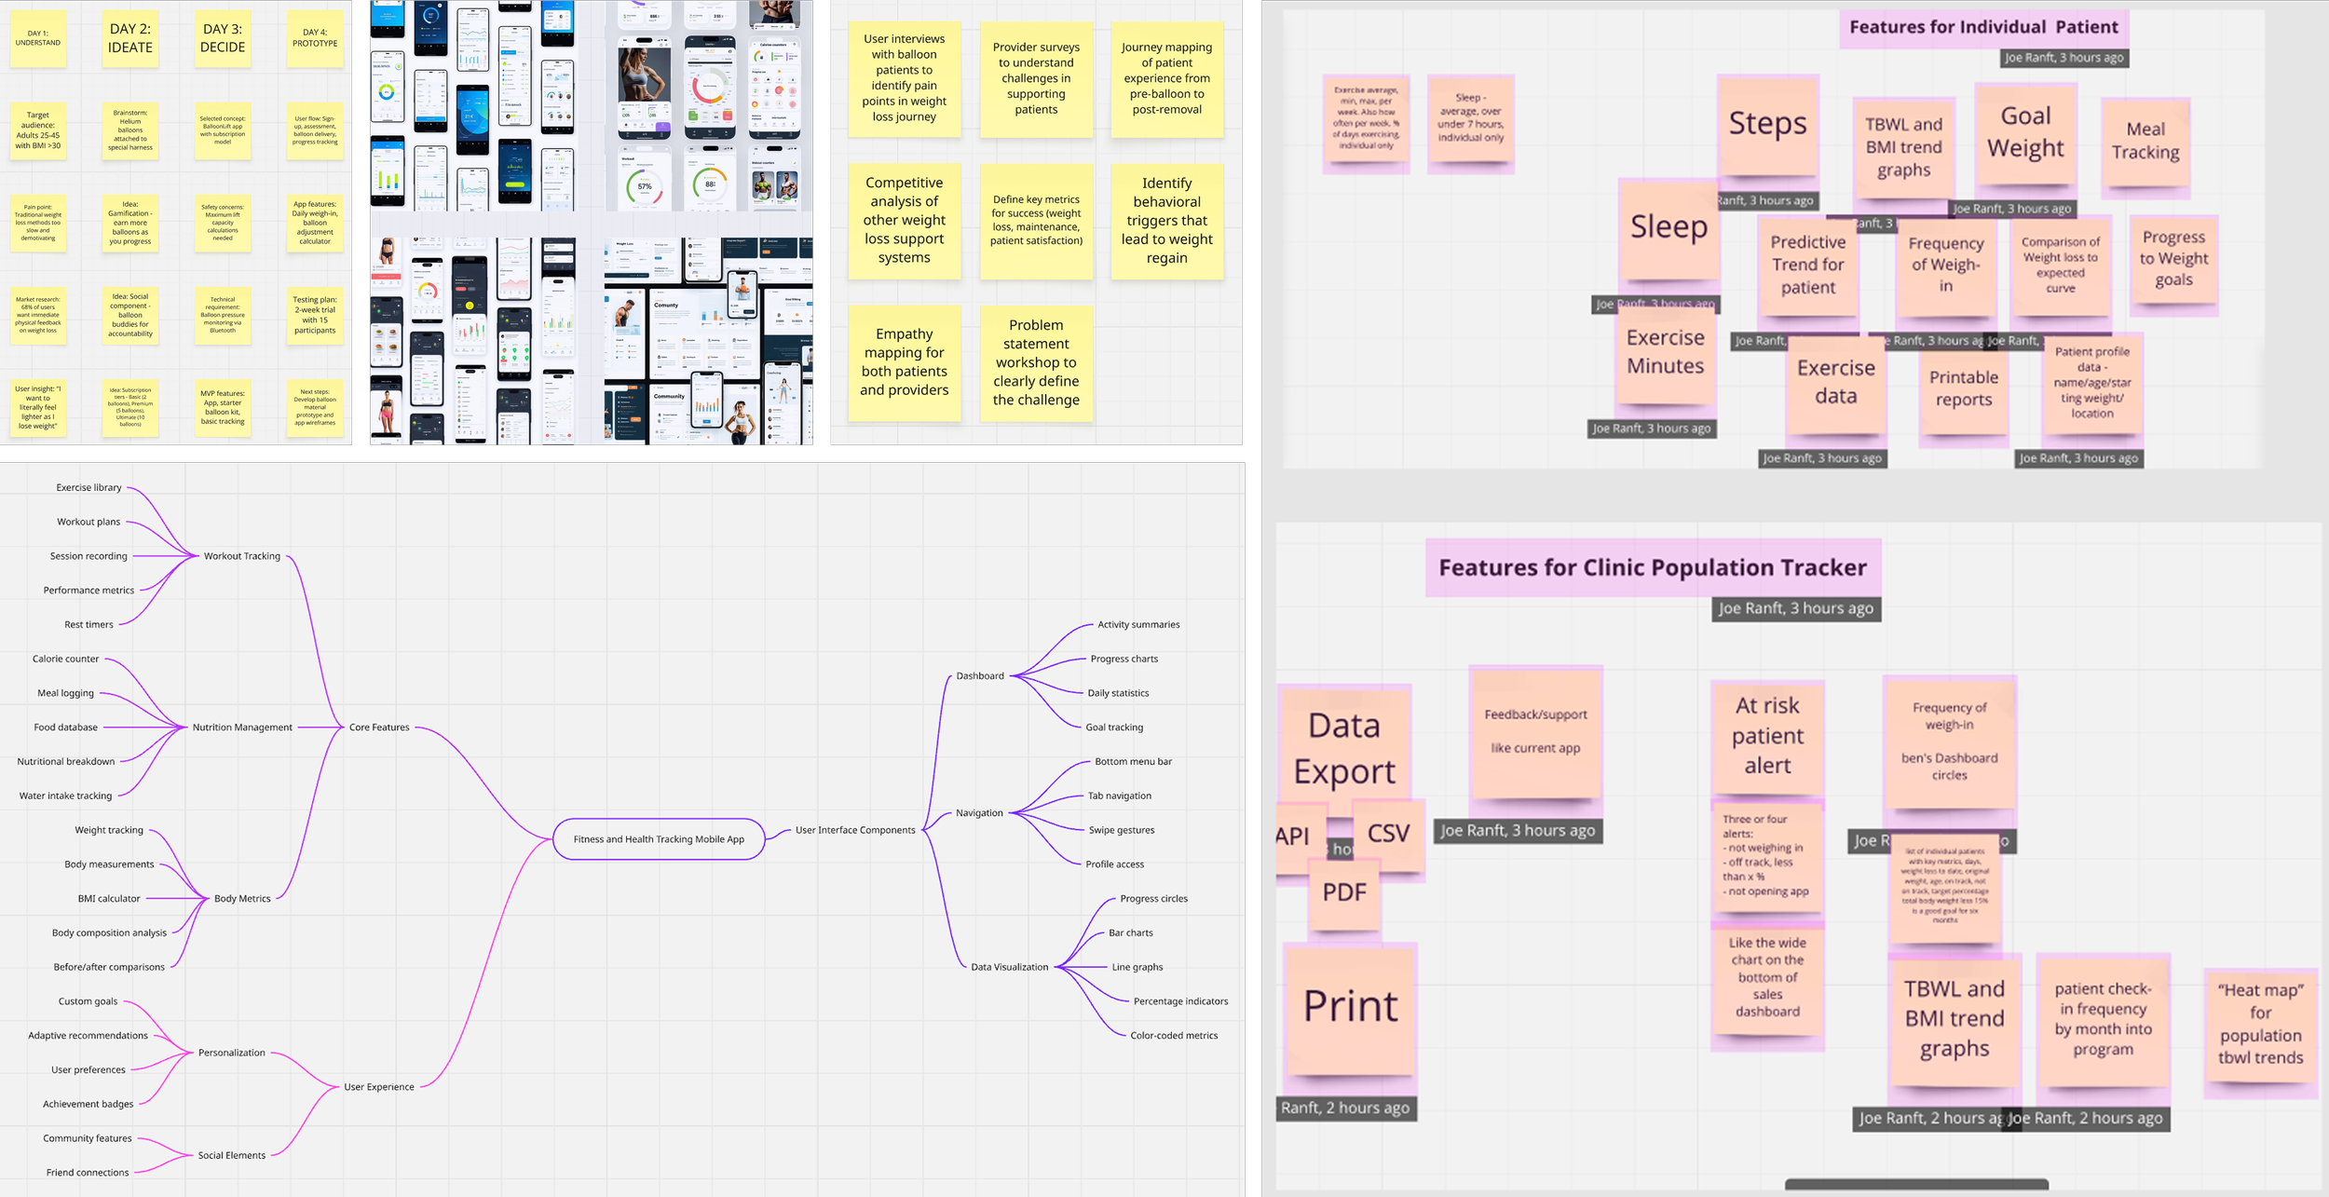Image resolution: width=2329 pixels, height=1197 pixels.
Task: Click the 'Heat map for population tbwl trends' note
Action: click(2260, 1024)
